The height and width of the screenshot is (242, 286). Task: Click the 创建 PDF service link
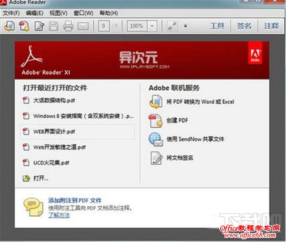tap(177, 121)
